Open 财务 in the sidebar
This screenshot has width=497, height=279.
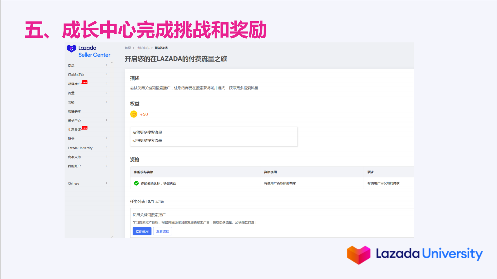coord(71,139)
